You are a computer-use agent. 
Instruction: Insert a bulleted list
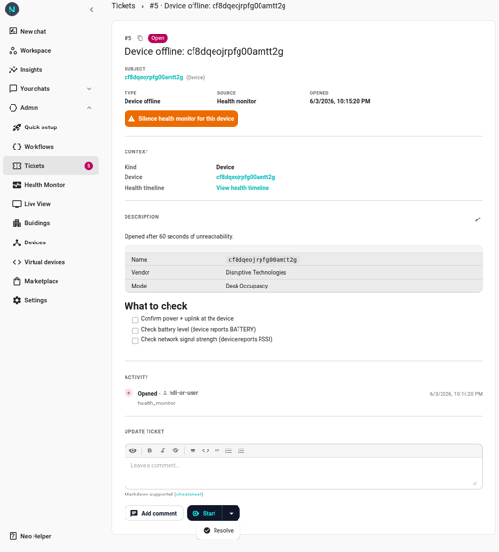coord(228,450)
